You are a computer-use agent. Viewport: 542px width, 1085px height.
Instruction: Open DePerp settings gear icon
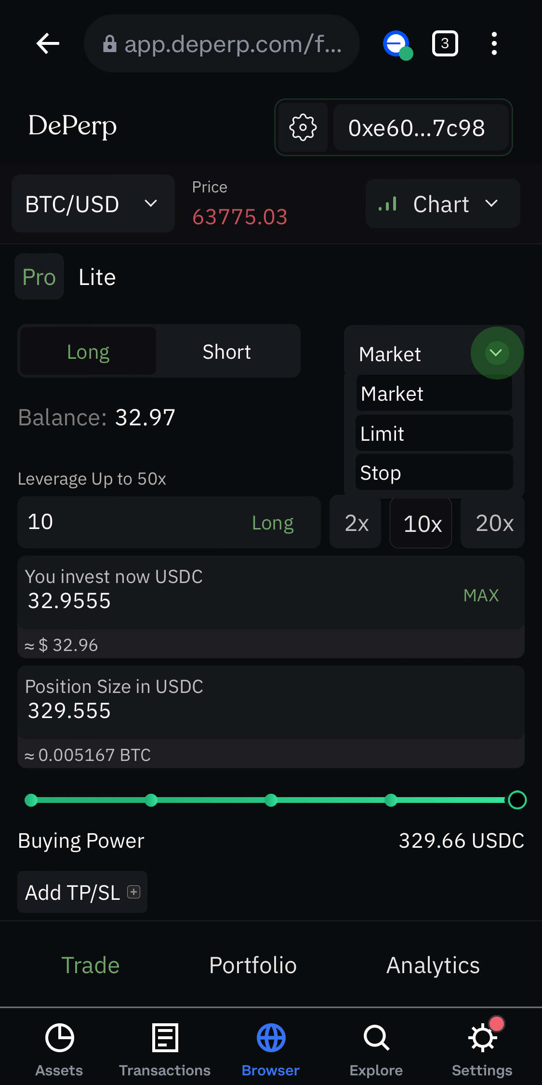coord(303,128)
